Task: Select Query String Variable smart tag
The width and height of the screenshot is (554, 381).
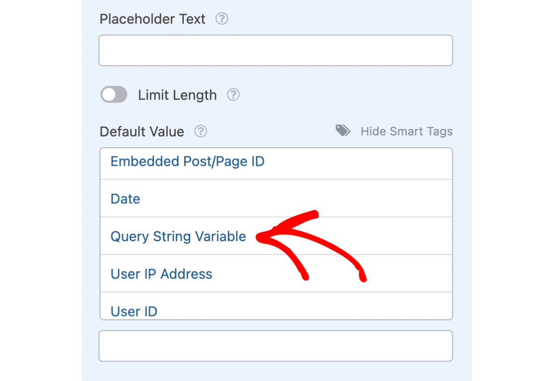Action: tap(178, 237)
